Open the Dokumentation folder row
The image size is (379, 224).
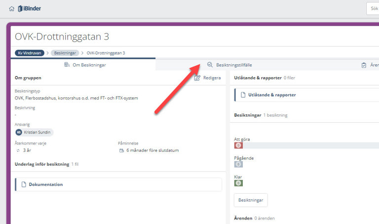tap(46, 184)
